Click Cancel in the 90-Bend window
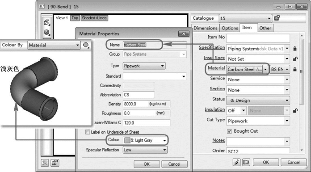The height and width of the screenshot is (172, 311). pos(294,162)
